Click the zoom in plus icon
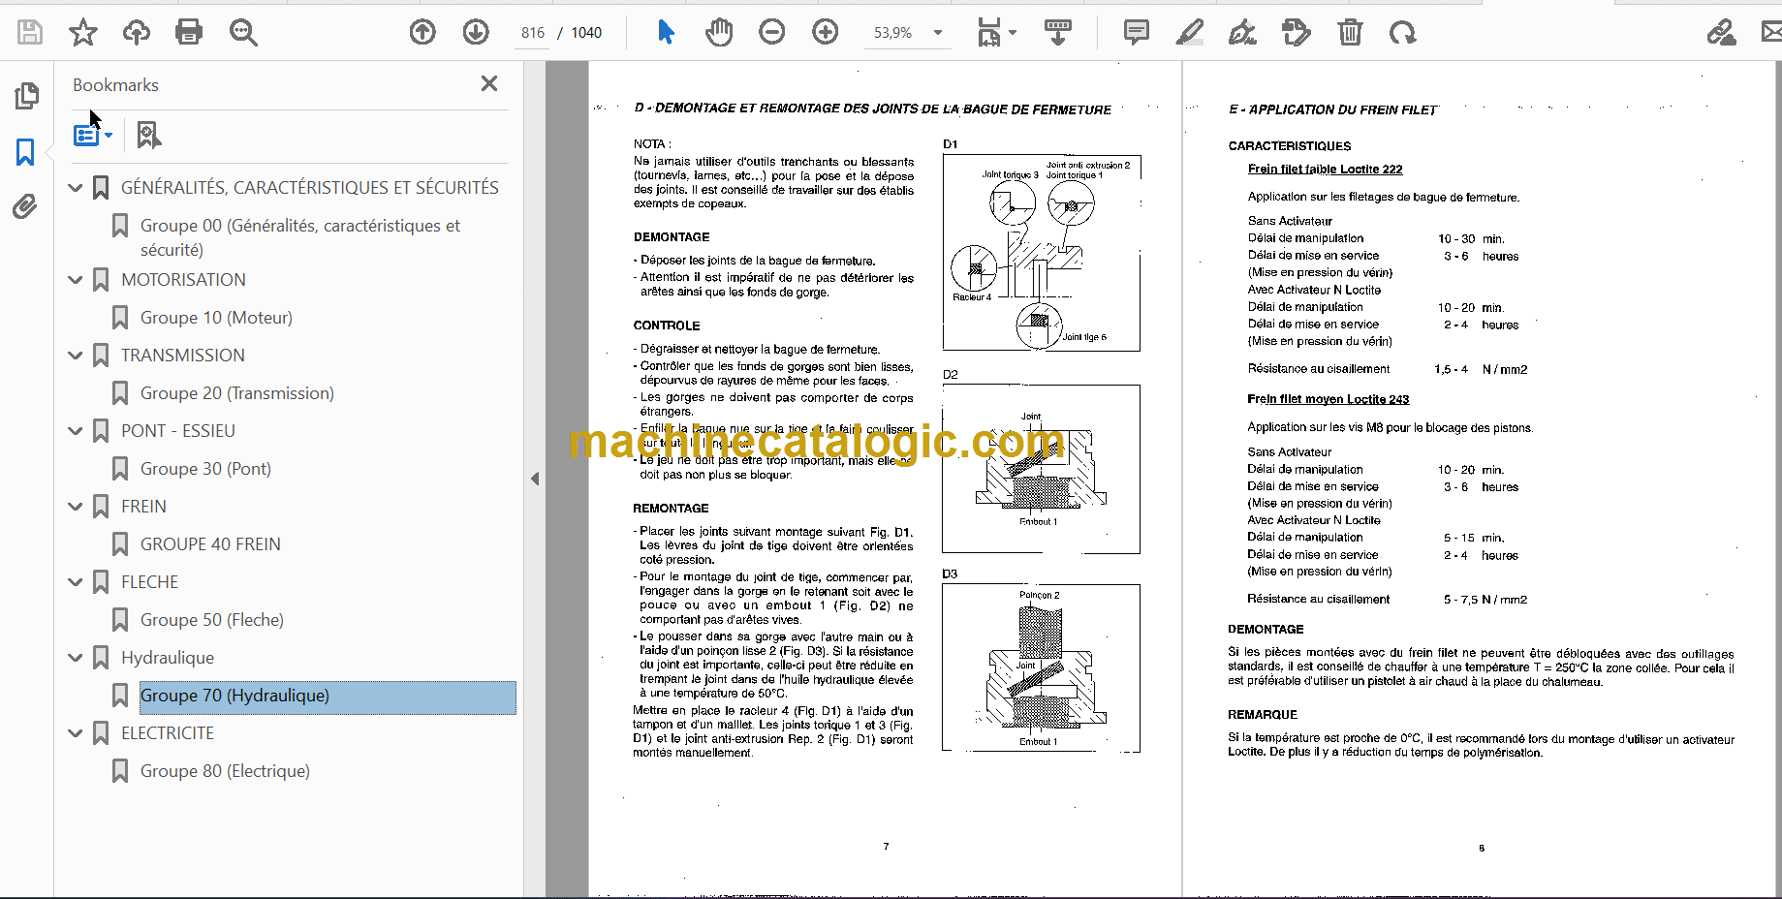1782x899 pixels. coord(826,32)
